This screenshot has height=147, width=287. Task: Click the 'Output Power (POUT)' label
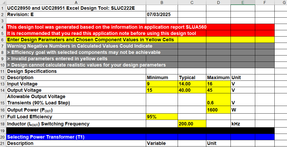point(76,110)
